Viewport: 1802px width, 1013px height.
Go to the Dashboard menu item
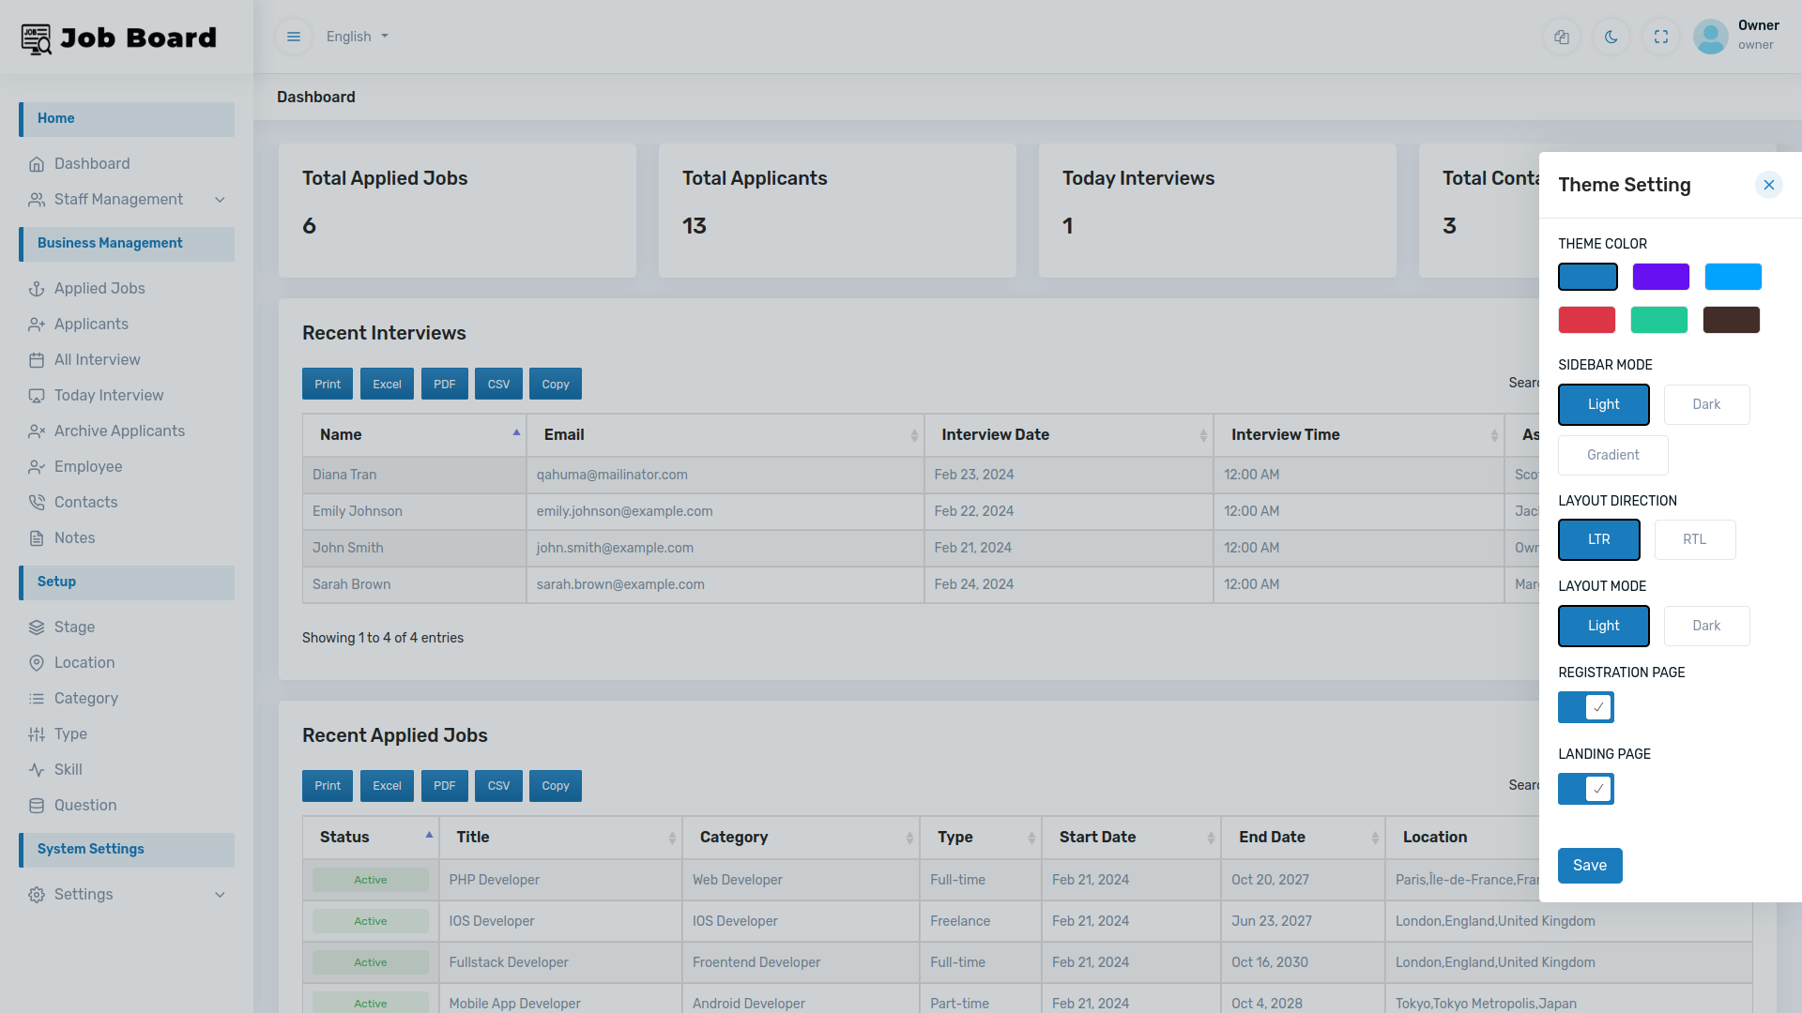(x=92, y=163)
